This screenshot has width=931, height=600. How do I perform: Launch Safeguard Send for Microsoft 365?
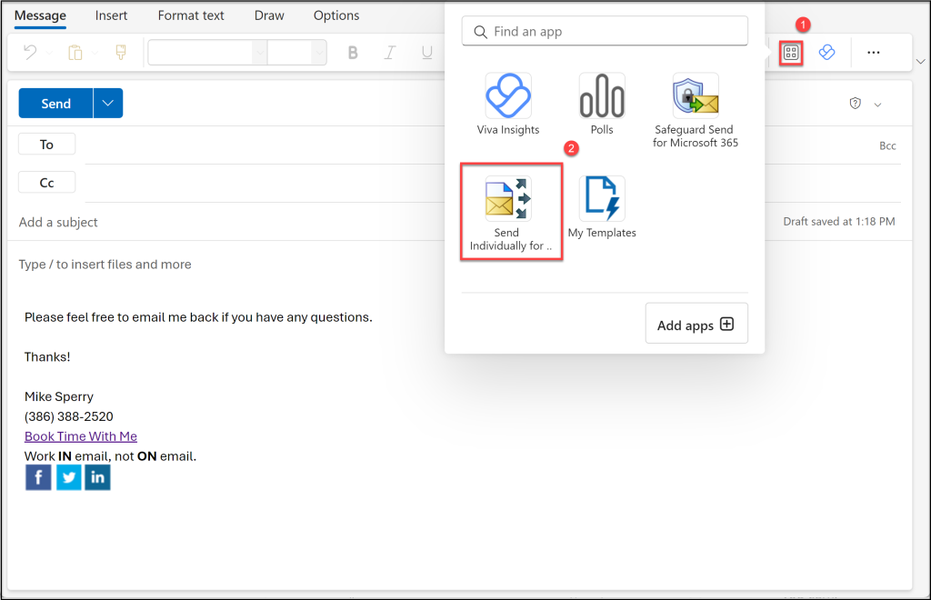[694, 100]
